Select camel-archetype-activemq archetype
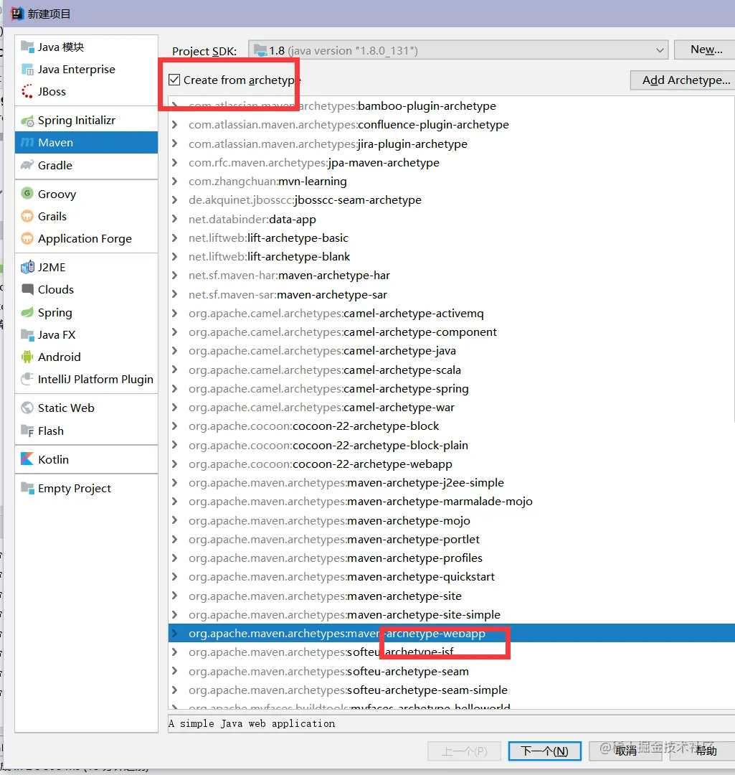735x775 pixels. (336, 314)
